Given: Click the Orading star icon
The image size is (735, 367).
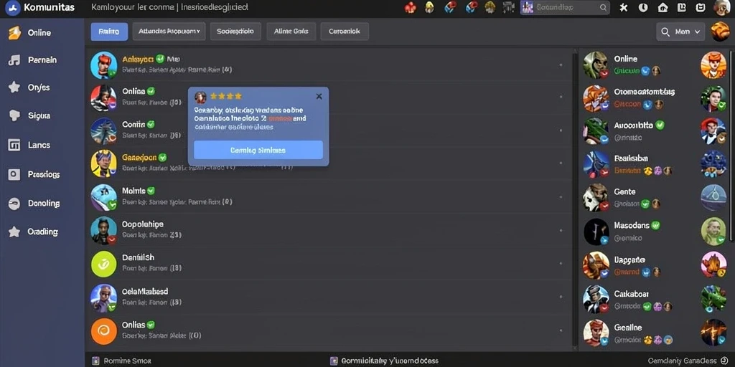Looking at the screenshot, I should [14, 232].
